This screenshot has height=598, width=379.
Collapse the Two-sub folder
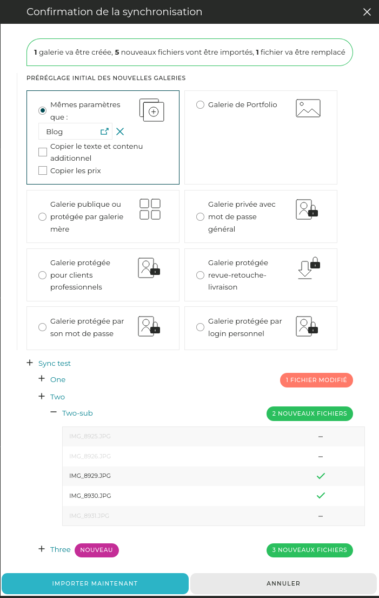coord(54,412)
